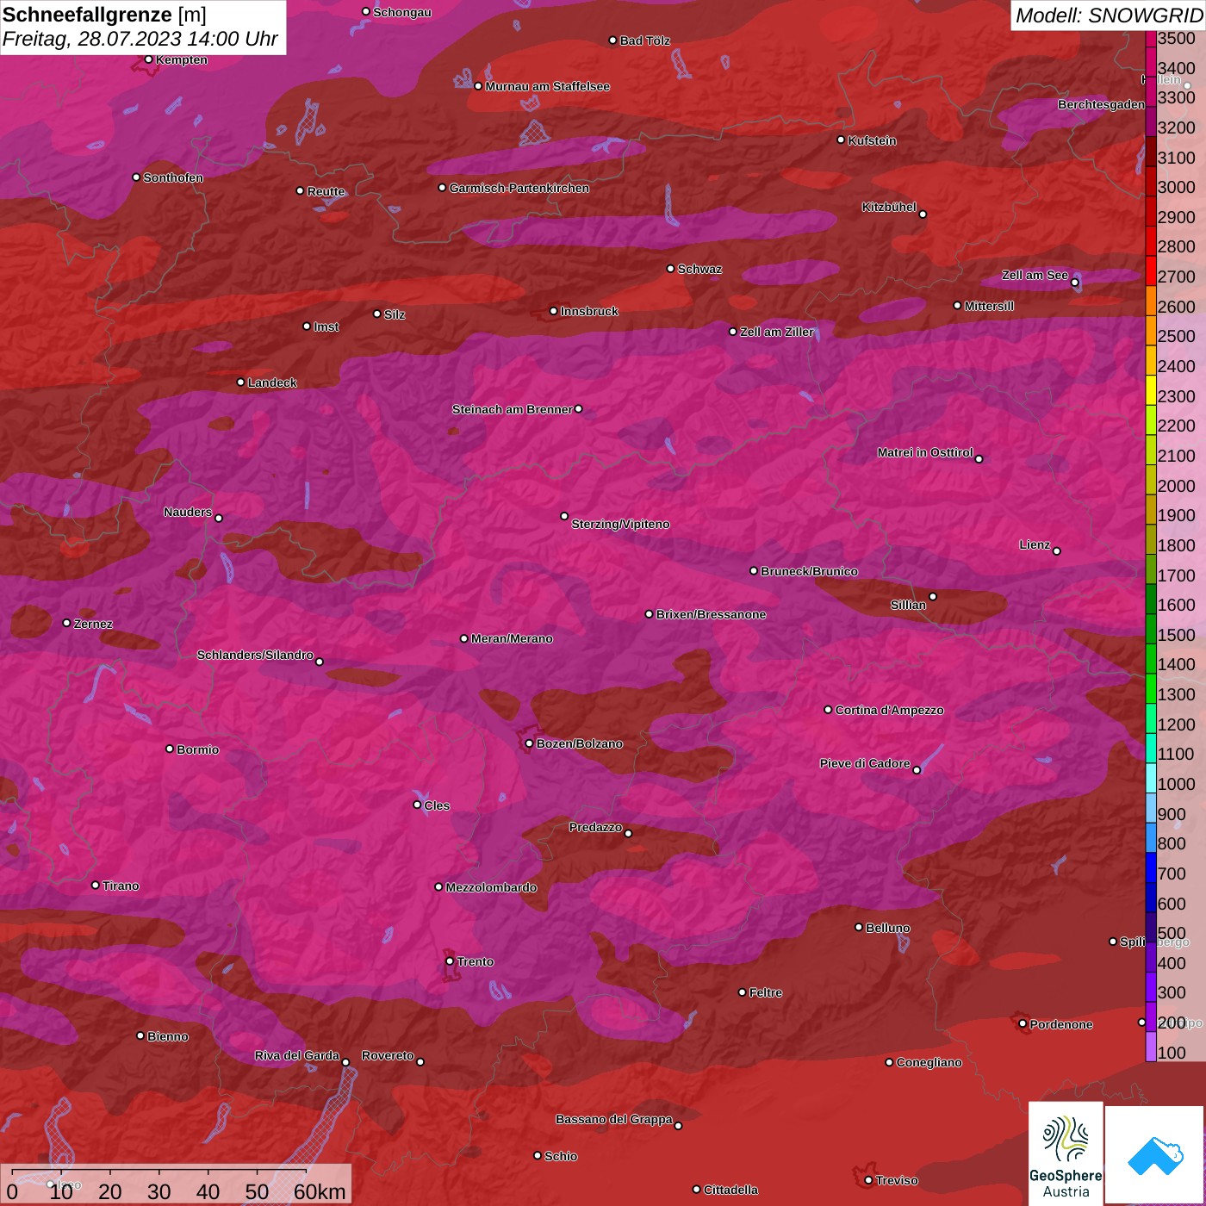Click the Schneefallgrenze [m] title
Image resolution: width=1206 pixels, height=1206 pixels.
coord(104,15)
